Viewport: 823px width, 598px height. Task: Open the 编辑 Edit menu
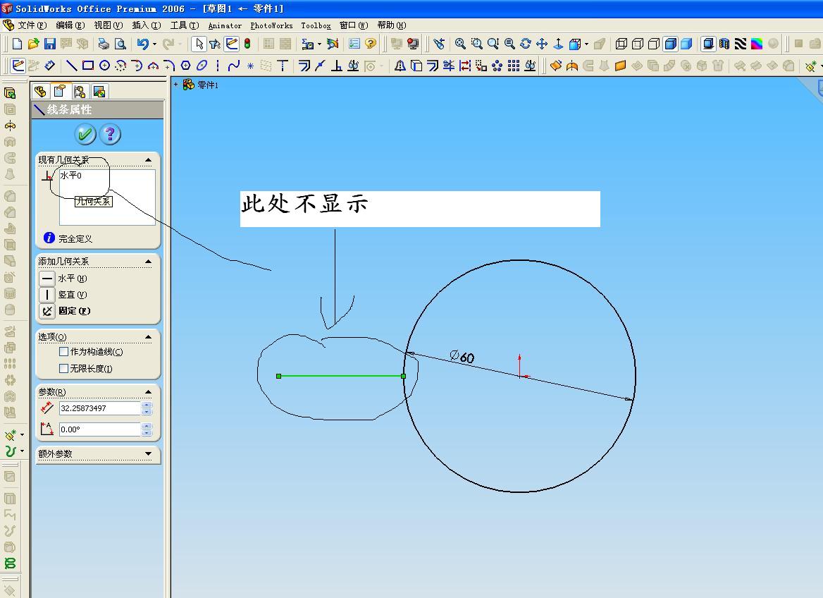click(x=70, y=25)
